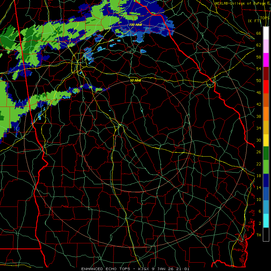Image resolution: width=271 pixels, height=271 pixels.
Task: Click the yellow swatch between 26 and 30
Action: pyautogui.click(x=266, y=140)
